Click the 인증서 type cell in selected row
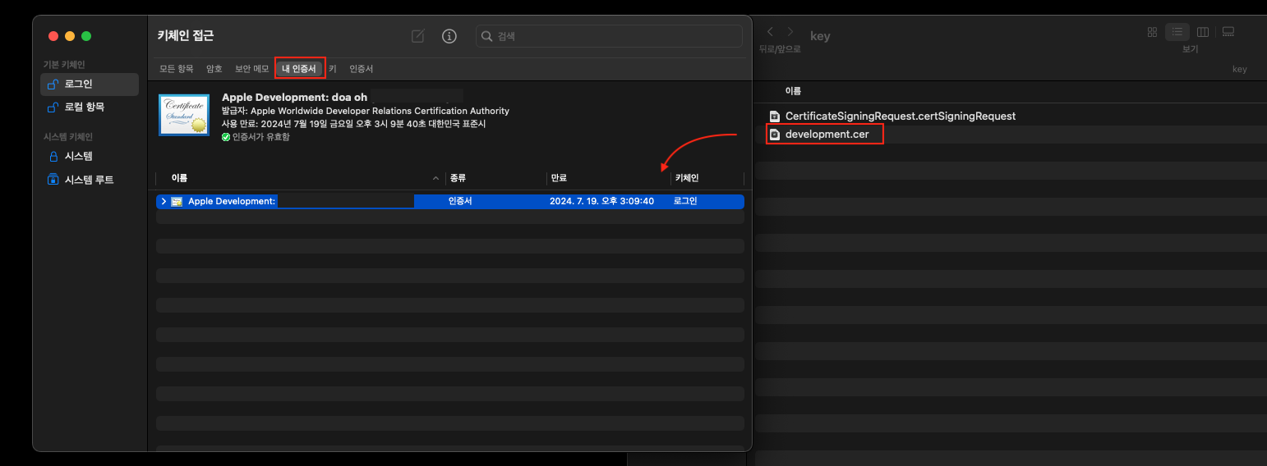 coord(460,201)
